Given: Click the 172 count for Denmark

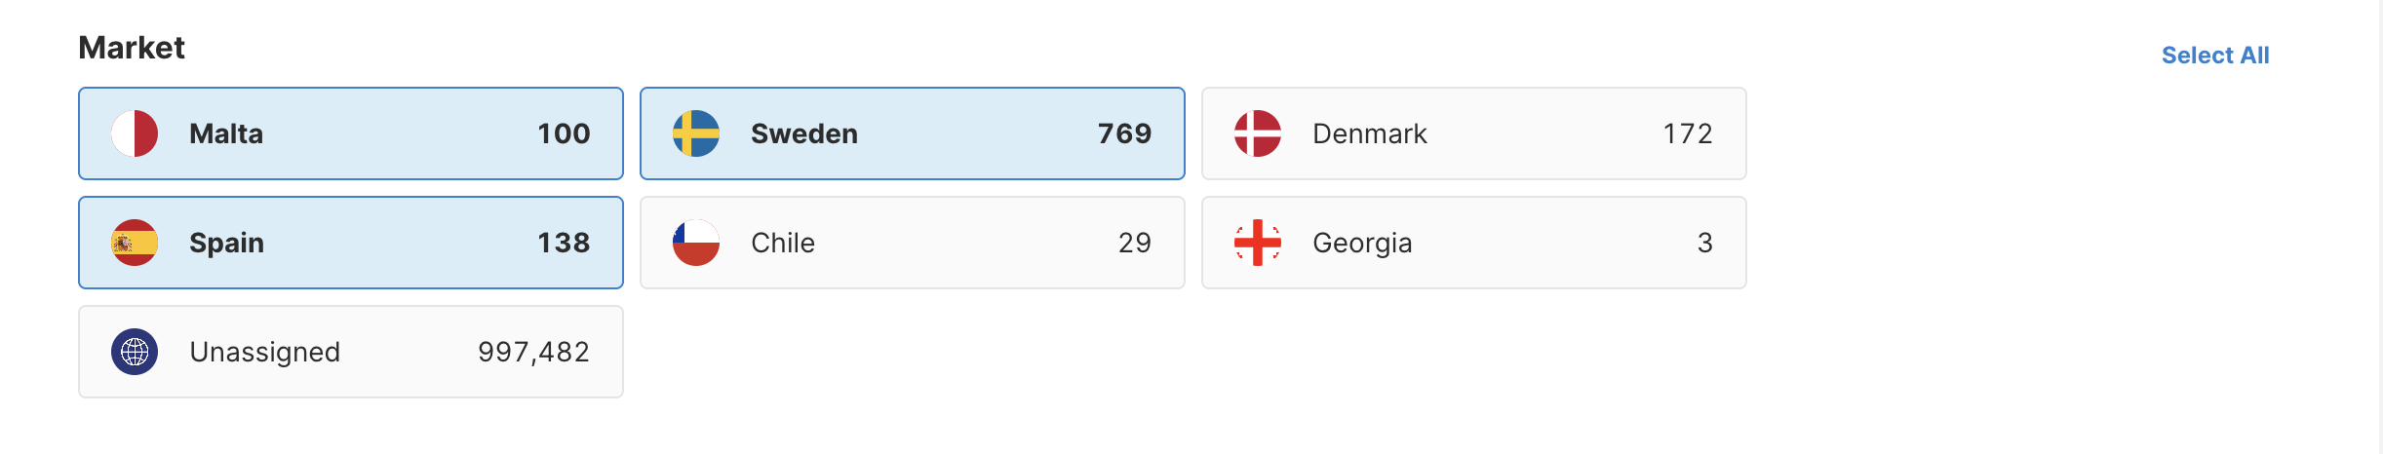Looking at the screenshot, I should pos(1687,133).
